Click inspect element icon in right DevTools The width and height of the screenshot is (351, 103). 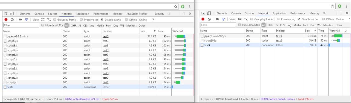coord(203,13)
